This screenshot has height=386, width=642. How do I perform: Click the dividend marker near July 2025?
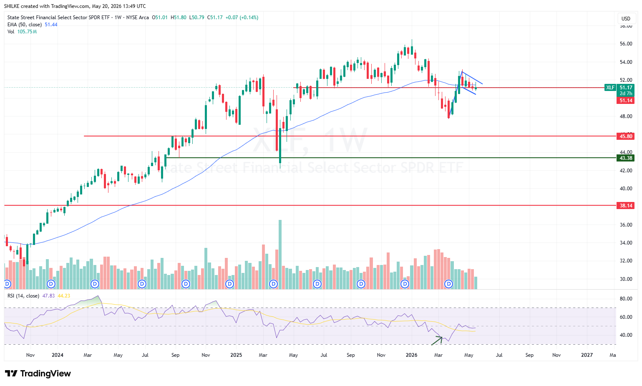click(x=317, y=284)
